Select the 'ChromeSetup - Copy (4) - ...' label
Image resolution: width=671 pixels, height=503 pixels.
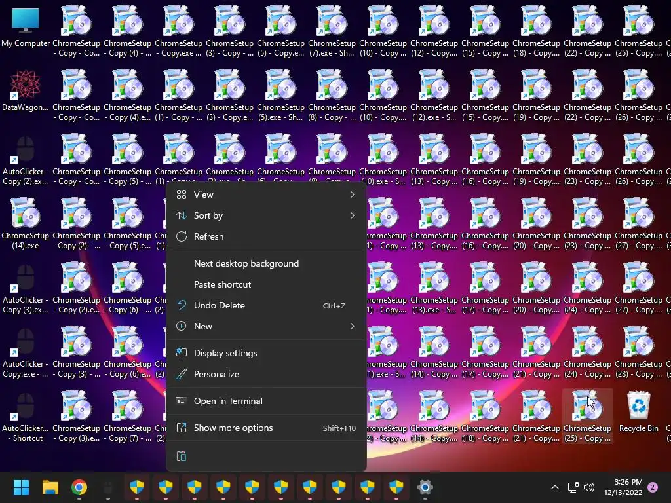pyautogui.click(x=128, y=48)
